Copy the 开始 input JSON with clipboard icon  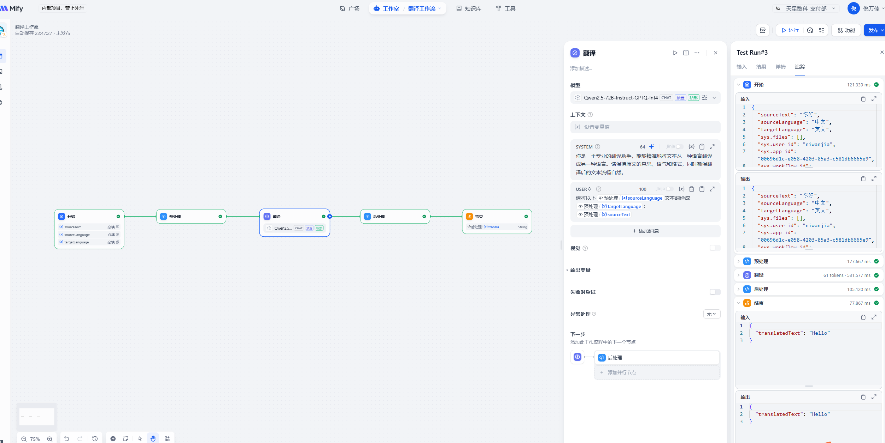[x=863, y=99]
